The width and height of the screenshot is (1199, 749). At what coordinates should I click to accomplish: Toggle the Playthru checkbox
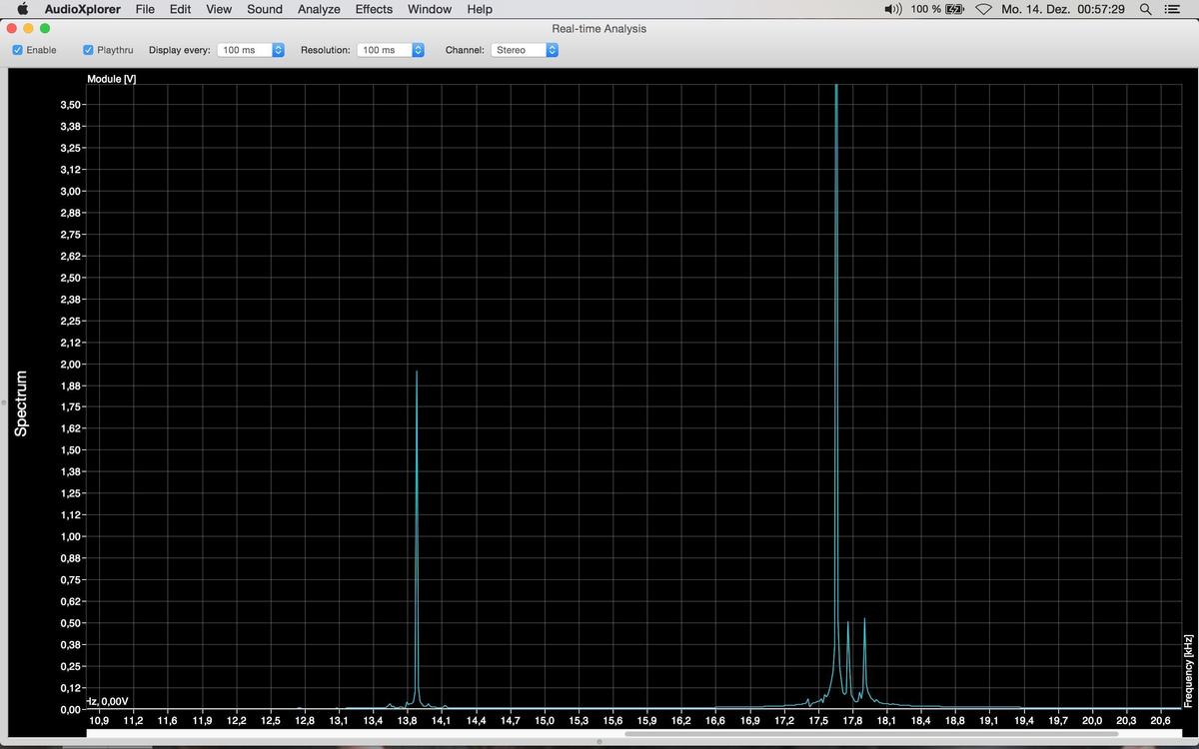88,50
